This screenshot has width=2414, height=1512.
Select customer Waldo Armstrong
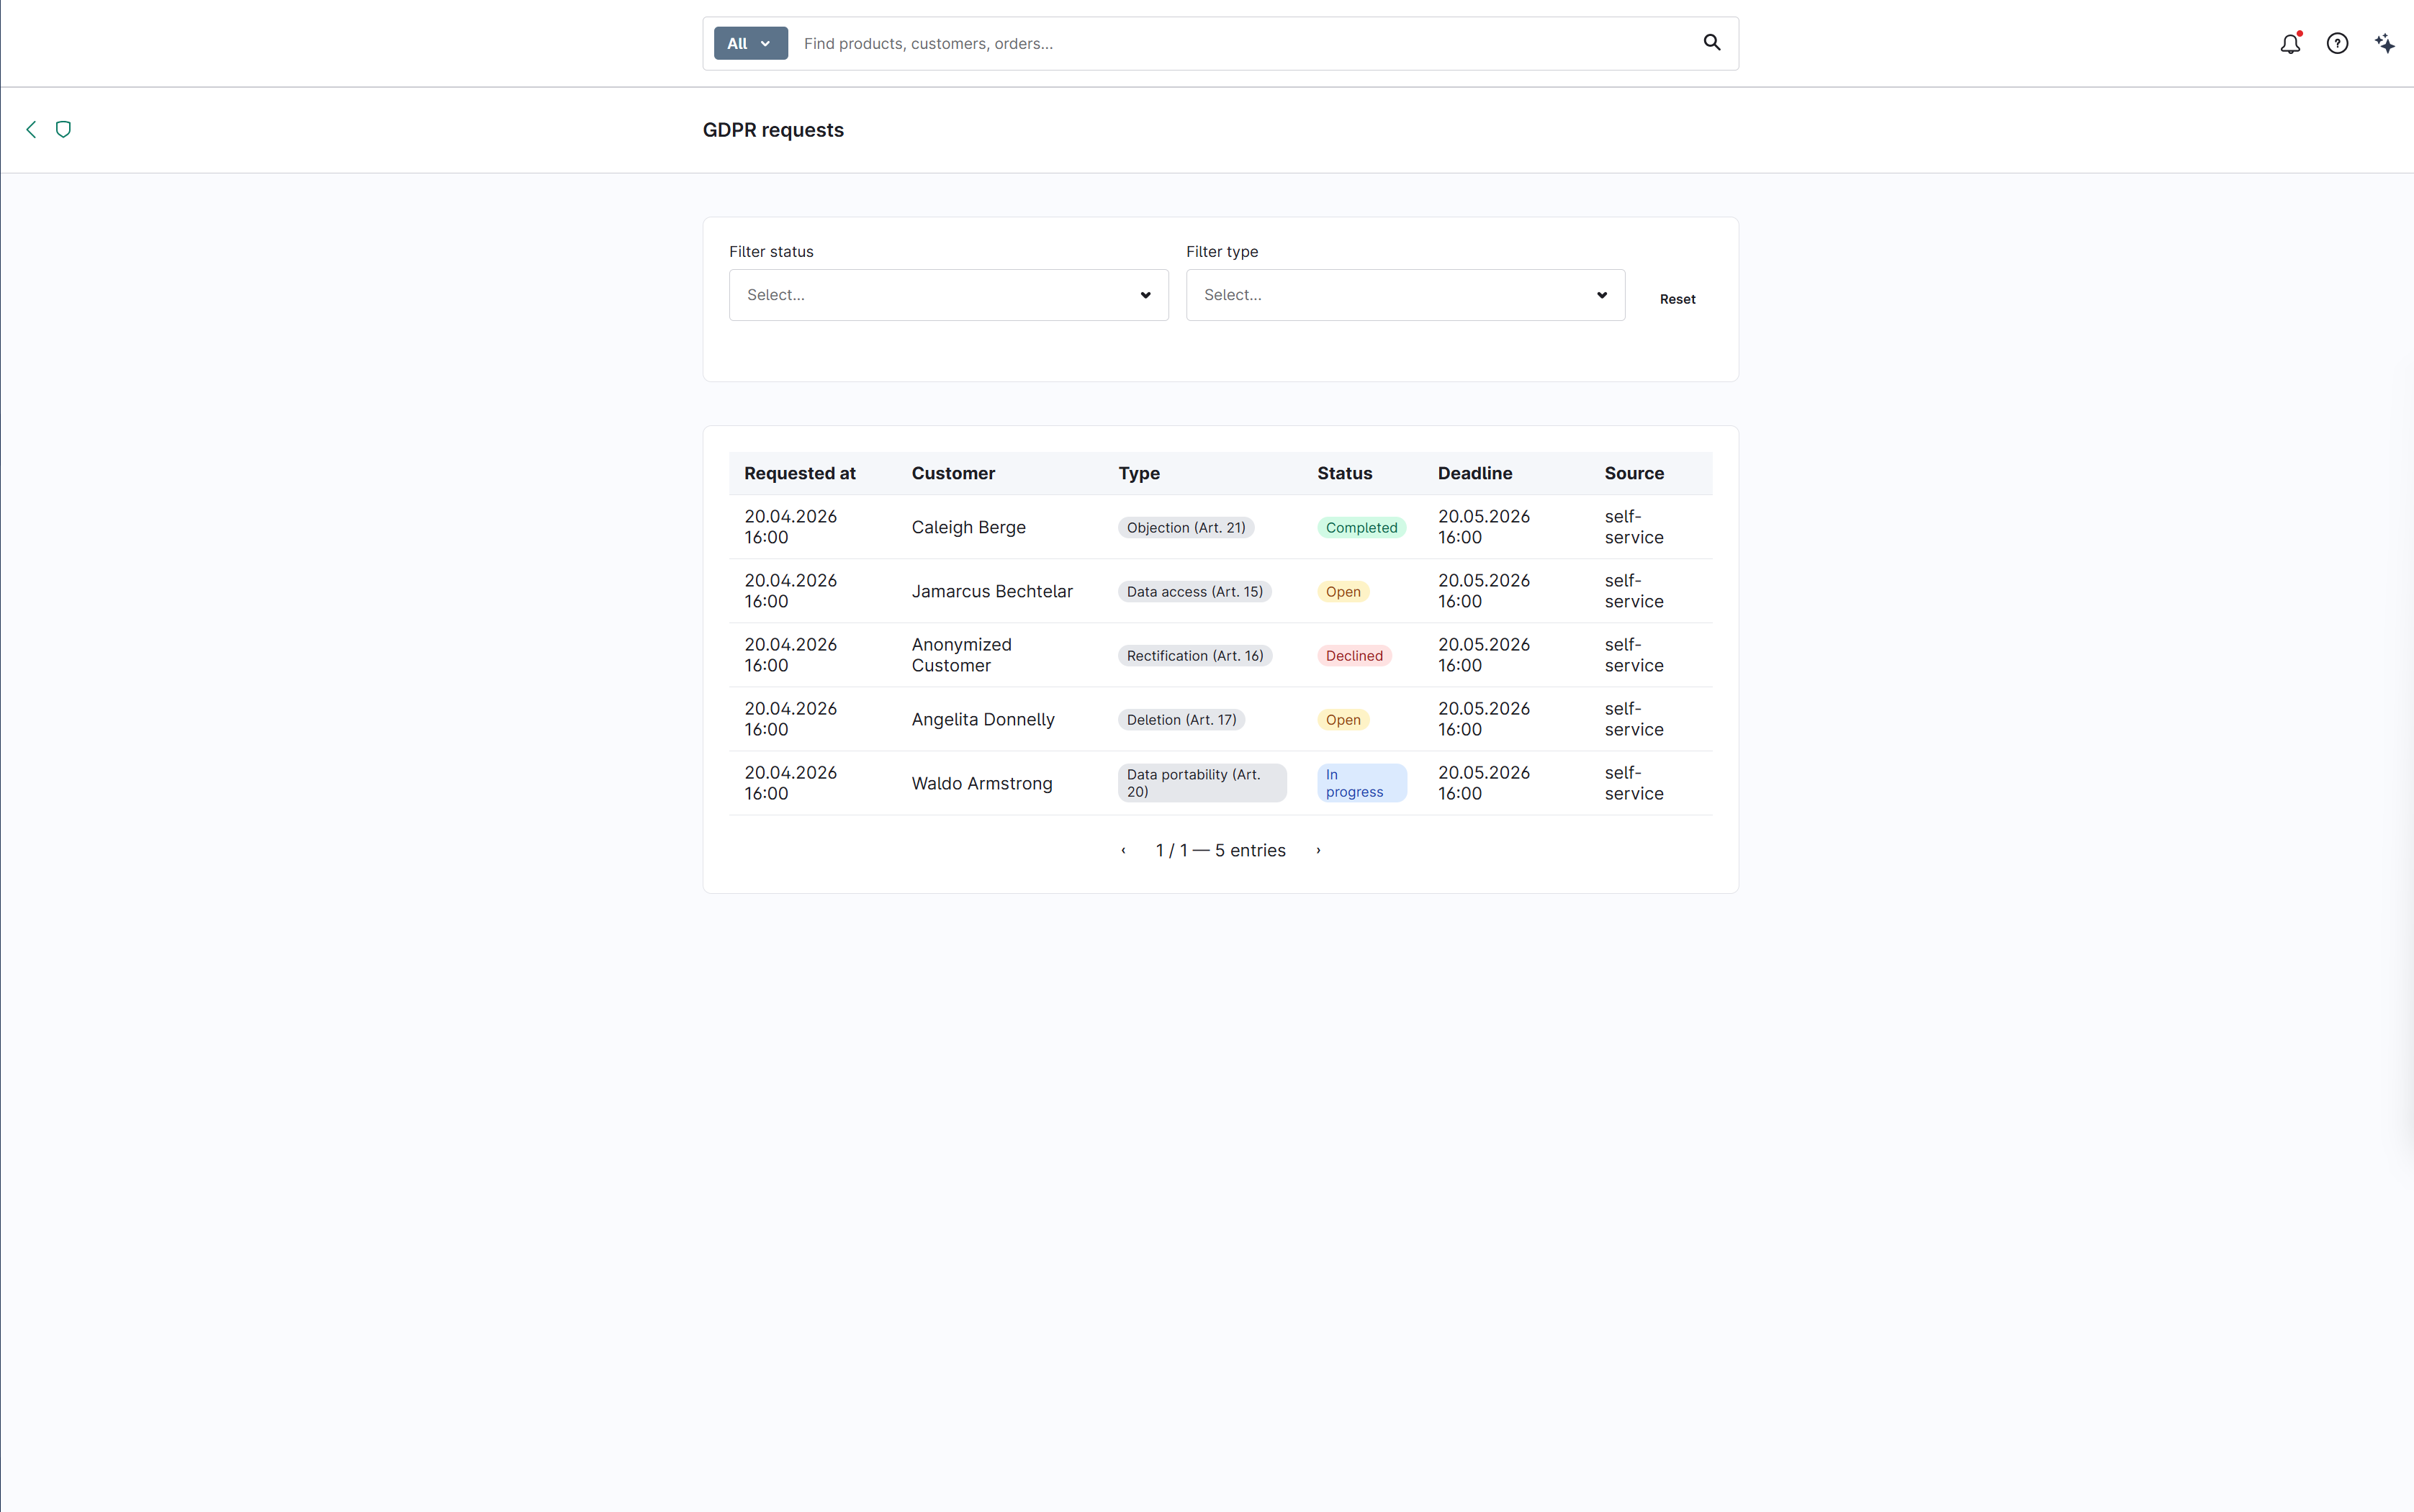(981, 783)
